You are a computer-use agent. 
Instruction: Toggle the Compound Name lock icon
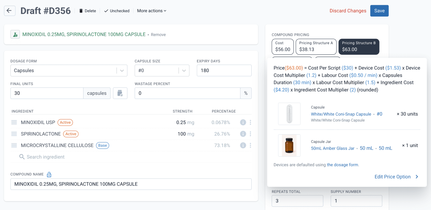(x=49, y=174)
